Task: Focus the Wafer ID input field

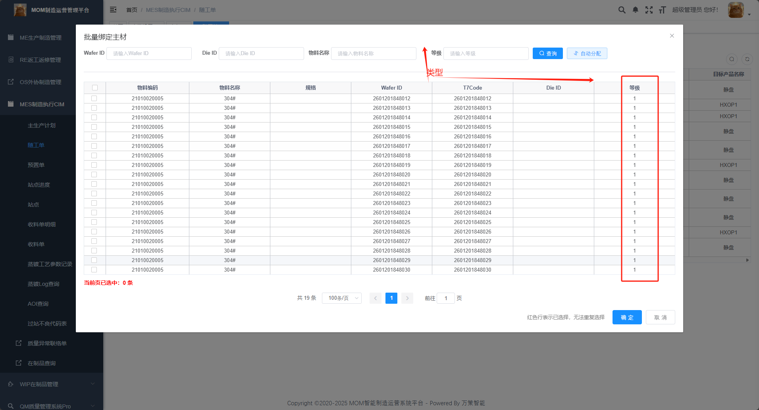Action: click(149, 53)
